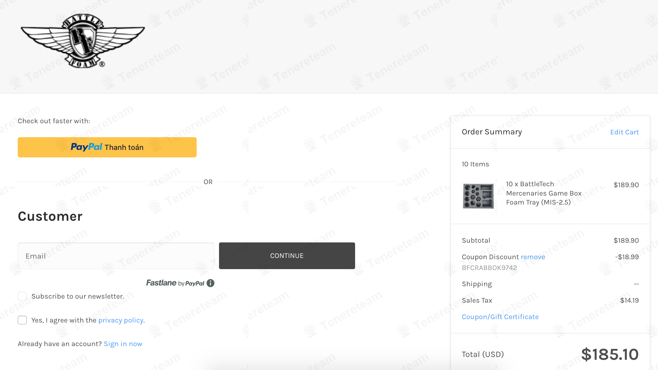
Task: Open the privacy policy link
Action: coord(121,320)
